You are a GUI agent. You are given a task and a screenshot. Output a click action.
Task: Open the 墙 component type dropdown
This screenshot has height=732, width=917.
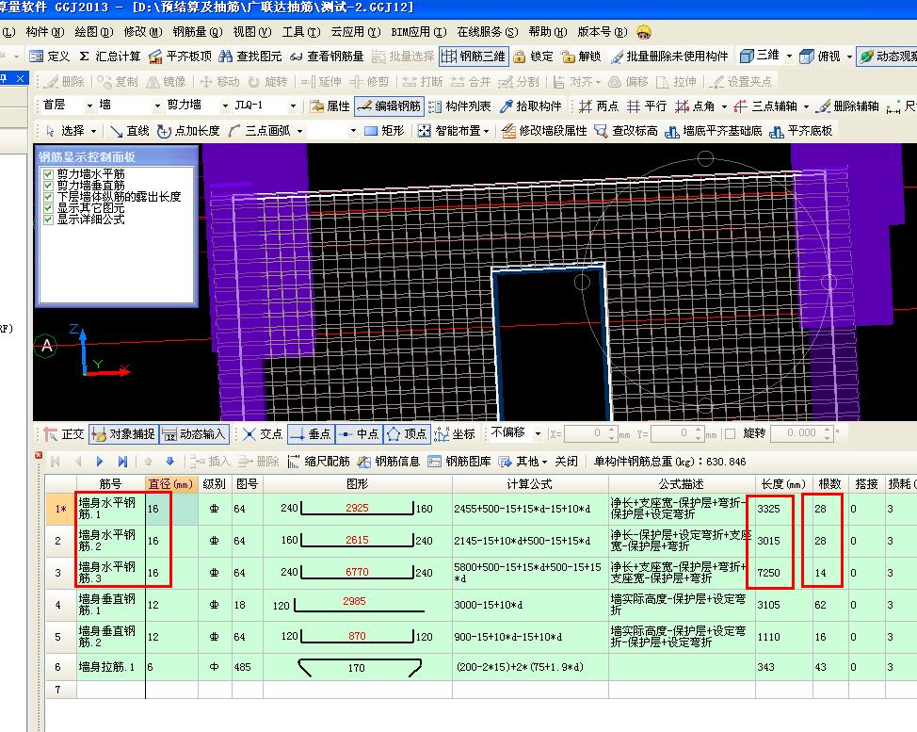click(157, 106)
